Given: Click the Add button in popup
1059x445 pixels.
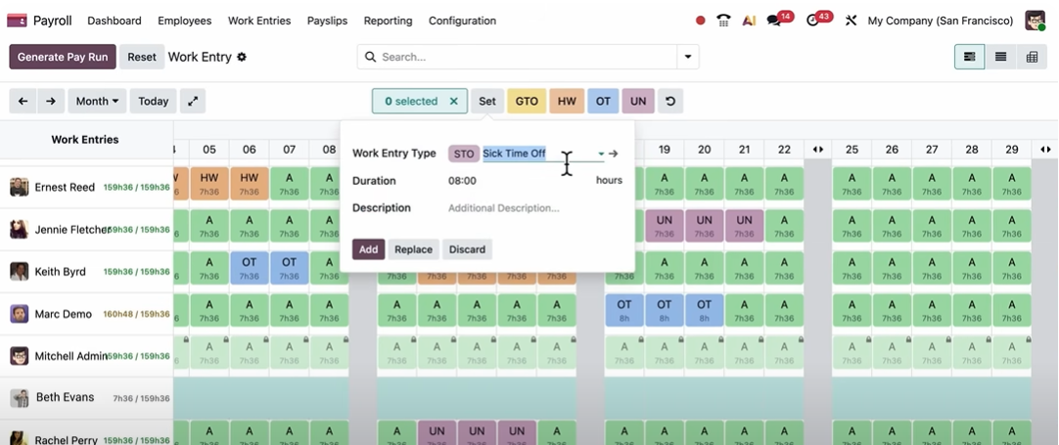Looking at the screenshot, I should click(368, 249).
